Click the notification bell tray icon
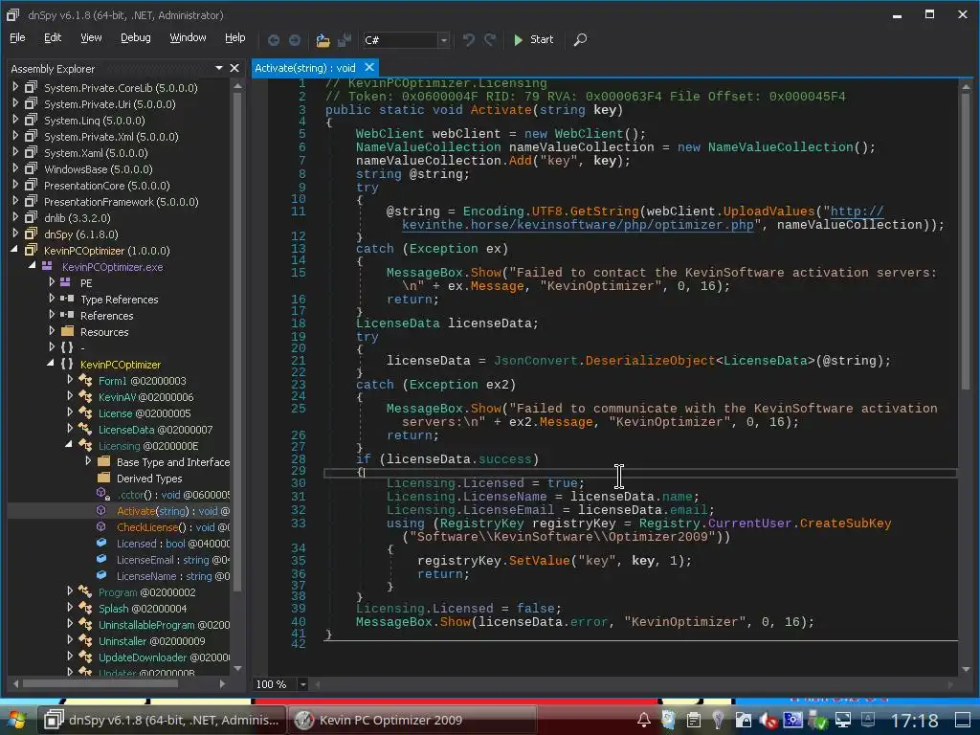 [x=644, y=720]
